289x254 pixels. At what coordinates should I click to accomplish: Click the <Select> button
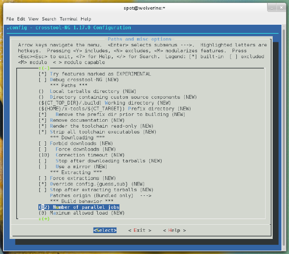[105, 230]
